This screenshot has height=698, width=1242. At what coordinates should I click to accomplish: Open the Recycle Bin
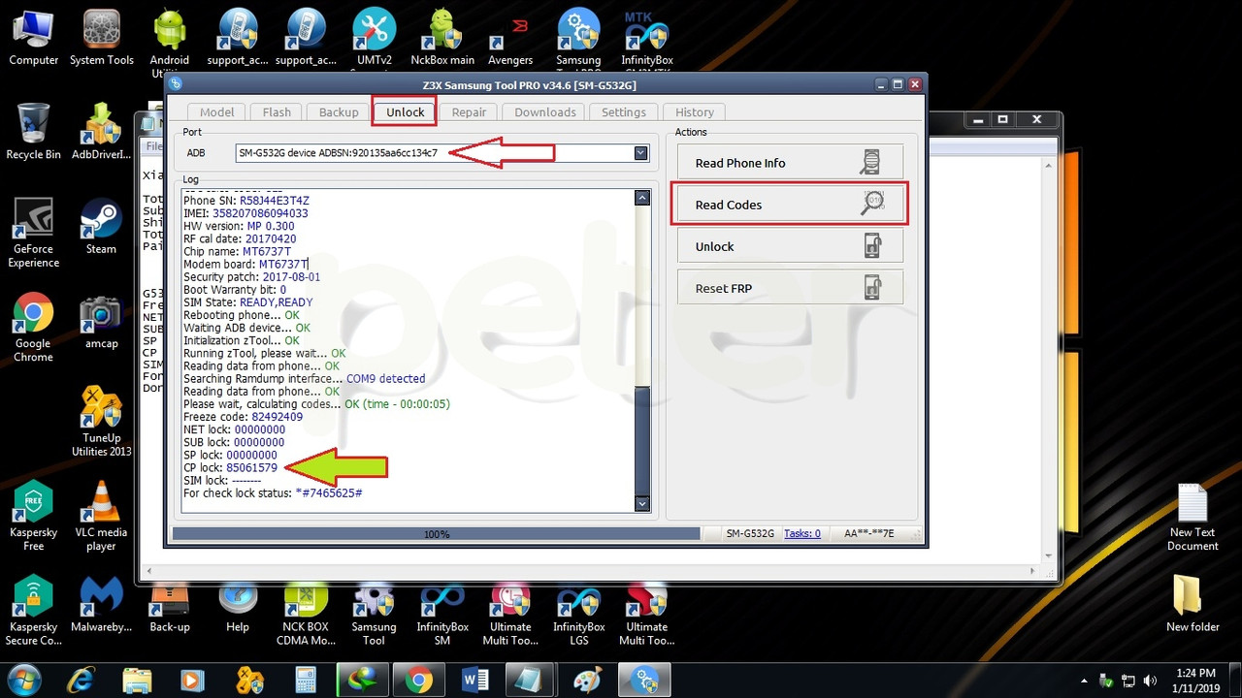point(33,131)
